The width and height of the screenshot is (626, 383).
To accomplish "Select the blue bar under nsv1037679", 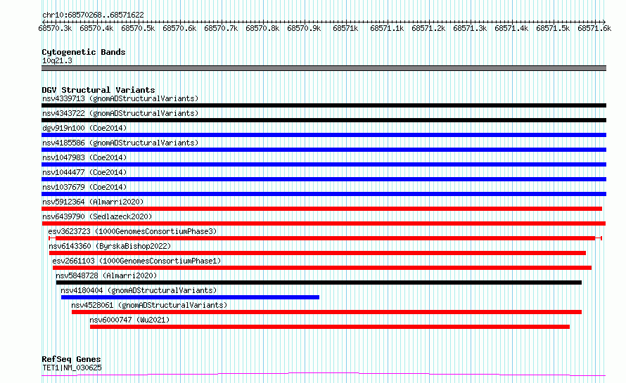I will 324,194.
